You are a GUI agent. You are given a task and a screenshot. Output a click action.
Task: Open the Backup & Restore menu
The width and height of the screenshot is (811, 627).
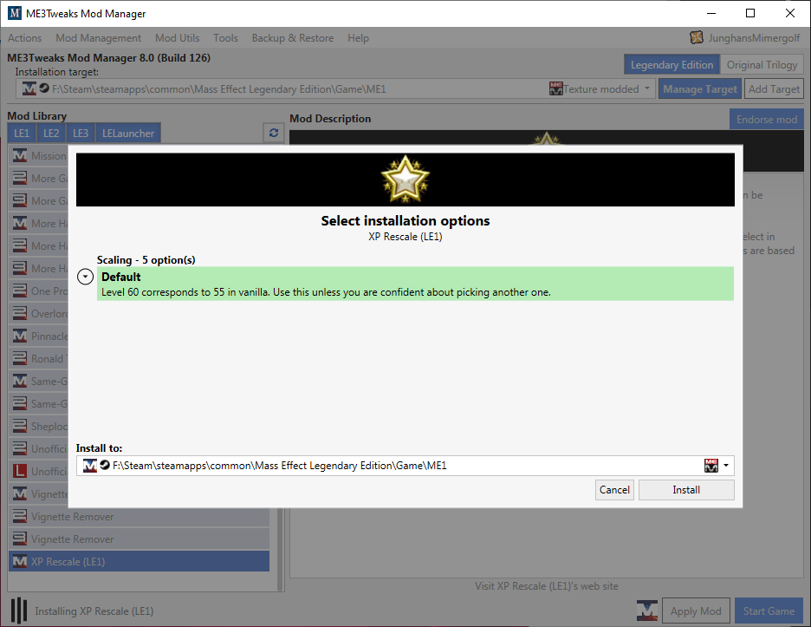click(x=293, y=38)
